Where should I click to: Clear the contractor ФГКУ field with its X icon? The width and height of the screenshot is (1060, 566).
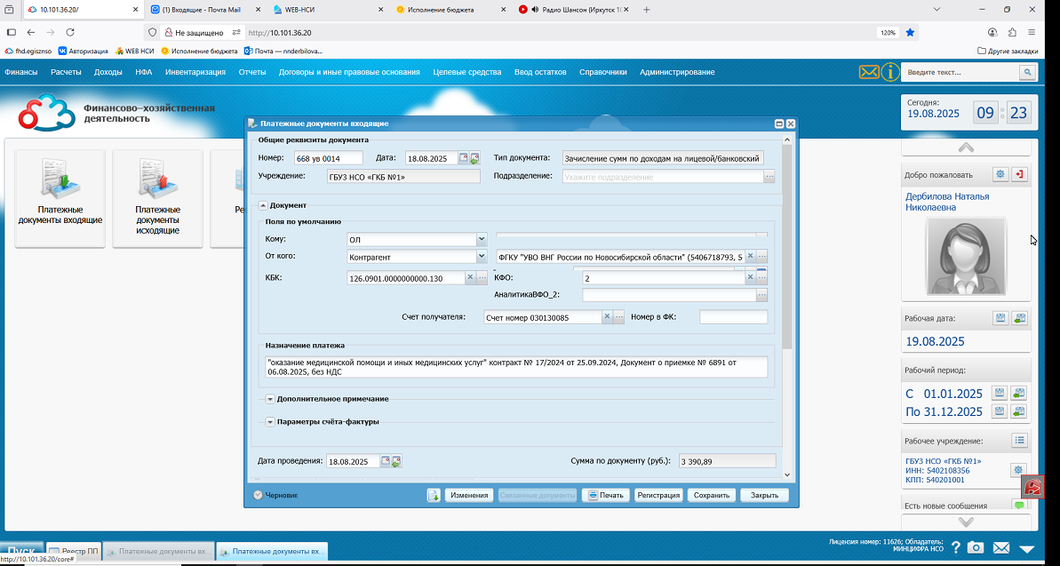pos(750,257)
